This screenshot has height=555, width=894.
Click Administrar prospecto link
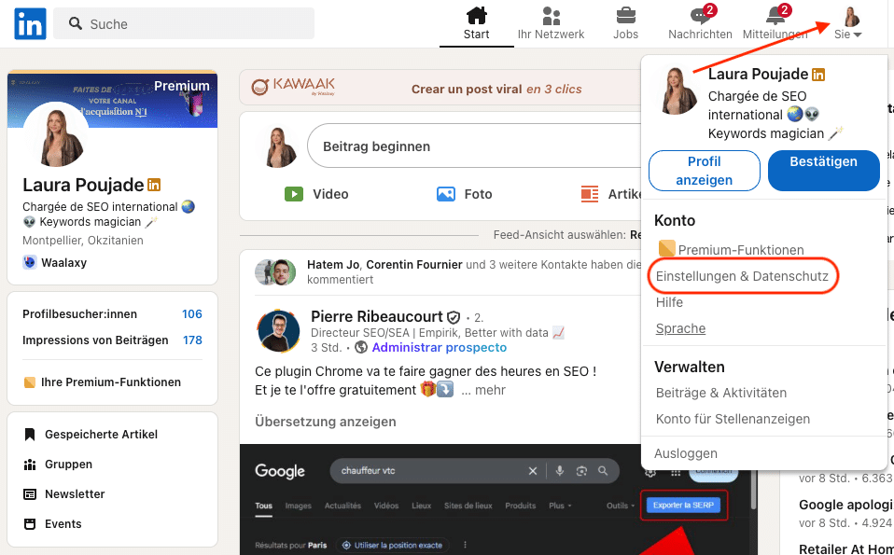[x=439, y=348]
